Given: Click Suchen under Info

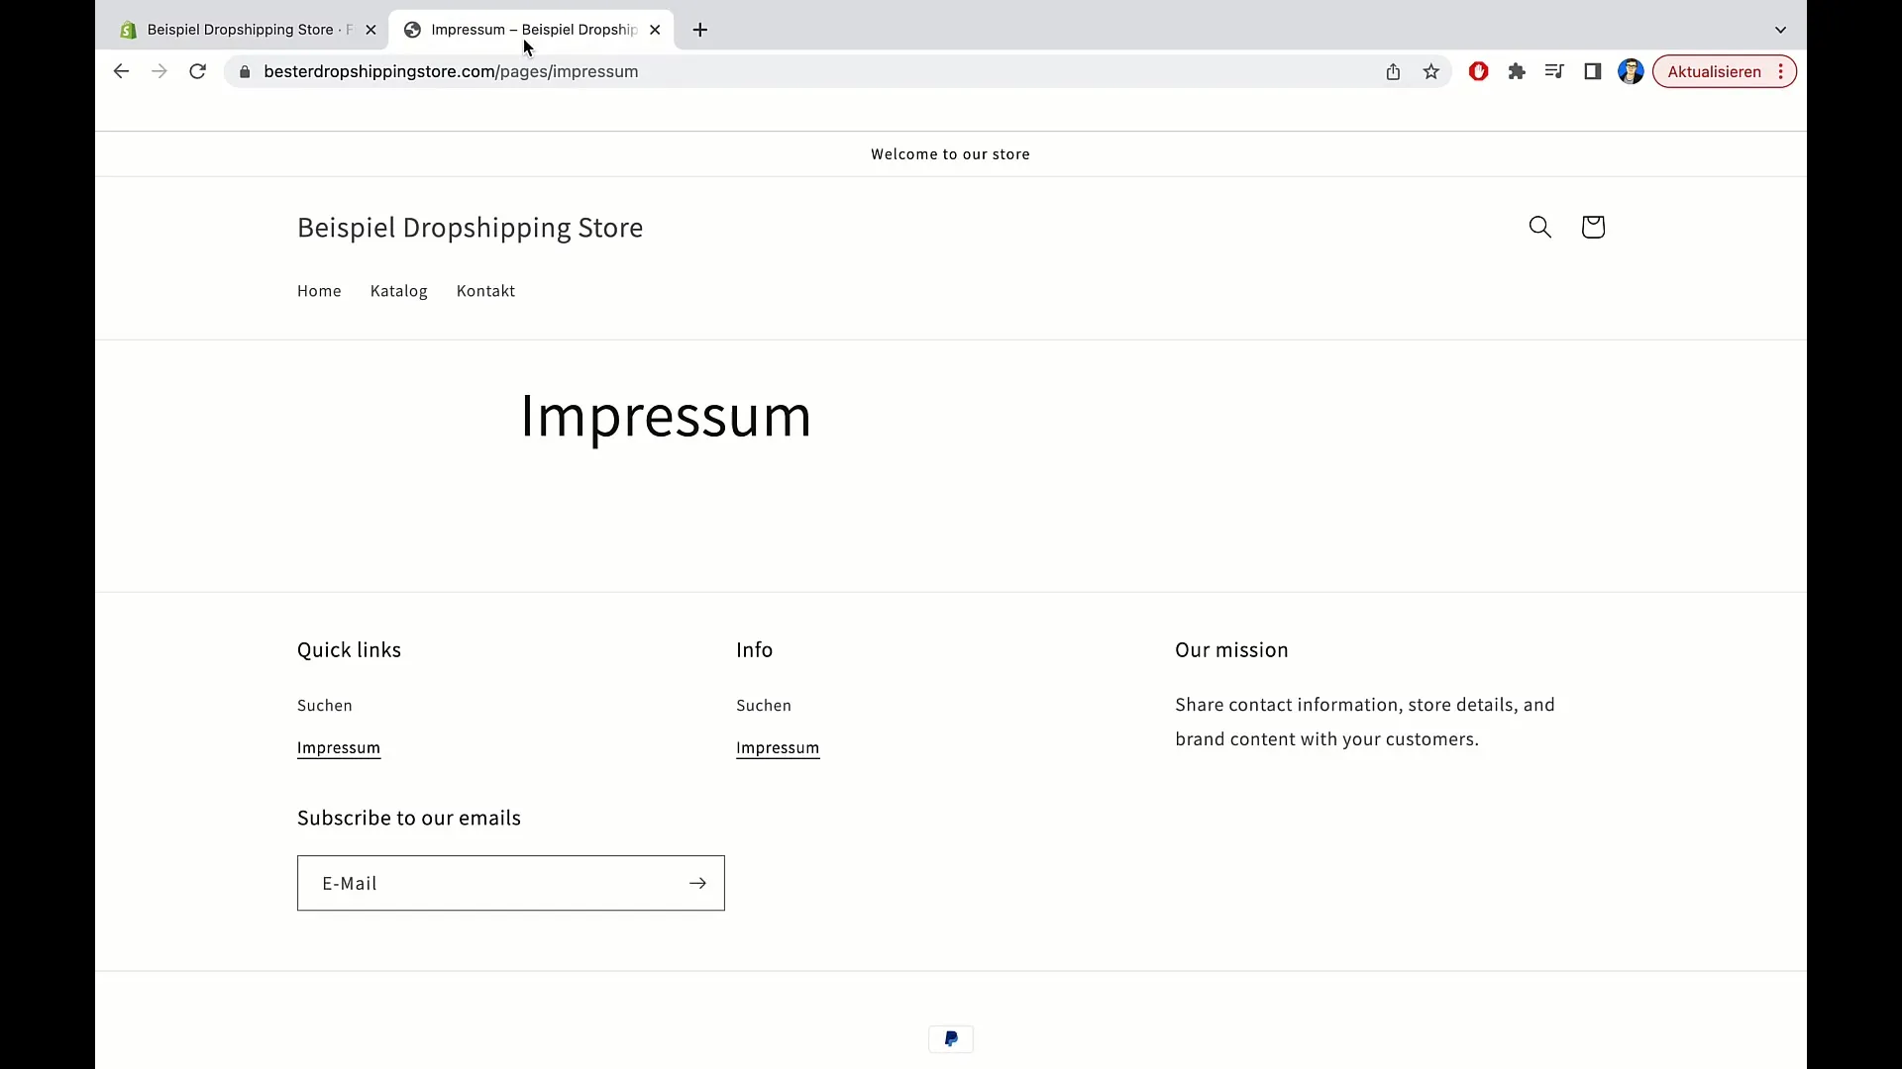Looking at the screenshot, I should (764, 706).
